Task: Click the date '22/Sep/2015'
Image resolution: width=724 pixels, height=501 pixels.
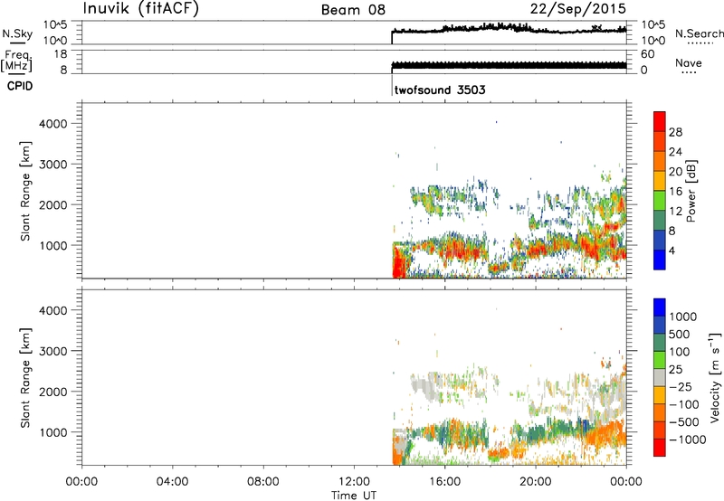Action: click(578, 9)
